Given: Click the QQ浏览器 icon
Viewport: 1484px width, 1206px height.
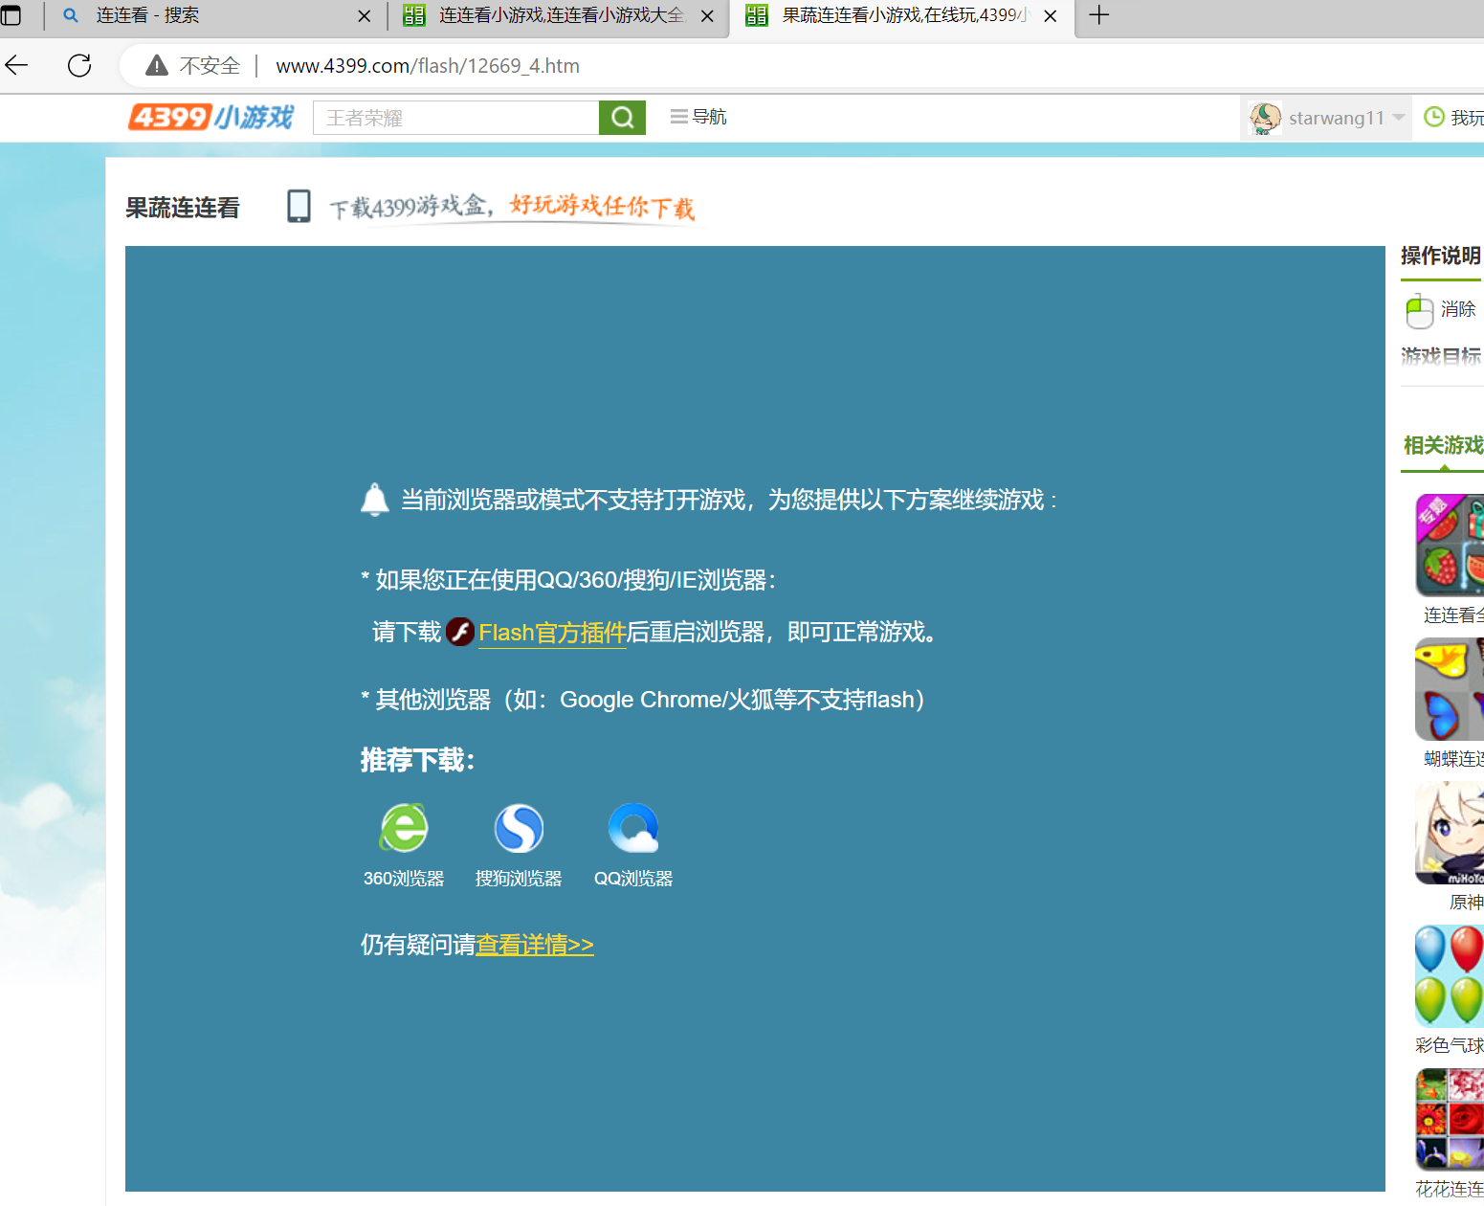Looking at the screenshot, I should click(x=633, y=827).
